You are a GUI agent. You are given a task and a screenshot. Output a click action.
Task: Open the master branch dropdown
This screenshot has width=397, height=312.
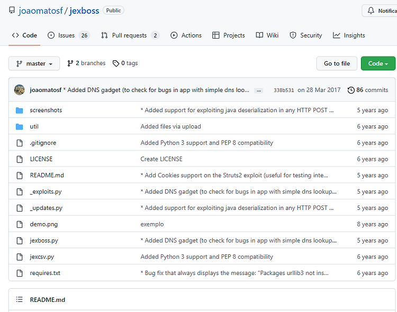pos(34,63)
